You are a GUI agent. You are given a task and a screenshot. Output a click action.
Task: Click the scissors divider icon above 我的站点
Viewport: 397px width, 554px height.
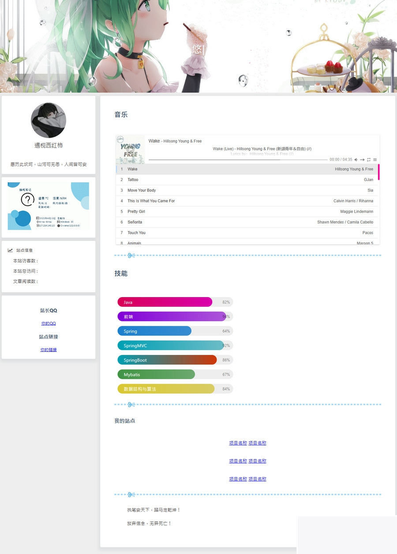pyautogui.click(x=131, y=404)
